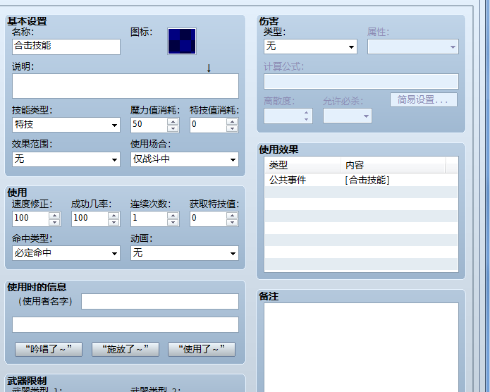Viewport: 490px width, 392px height.
Task: Increase 获取特技值 with the up arrow
Action: (x=232, y=215)
